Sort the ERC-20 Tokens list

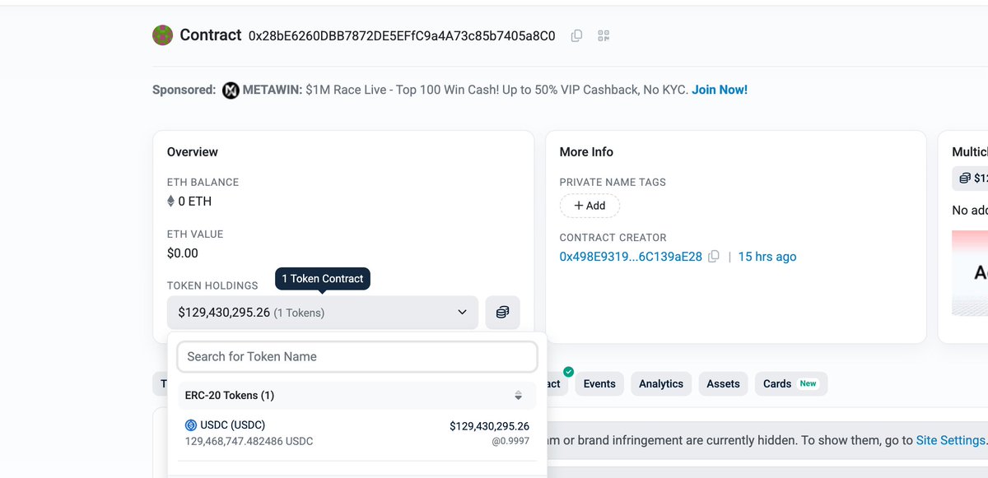coord(518,396)
